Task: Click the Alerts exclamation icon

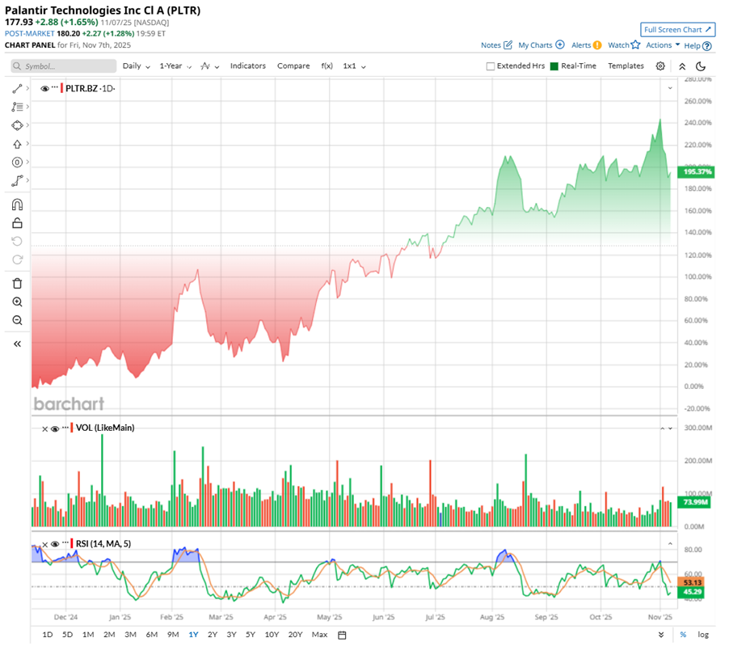Action: click(597, 45)
